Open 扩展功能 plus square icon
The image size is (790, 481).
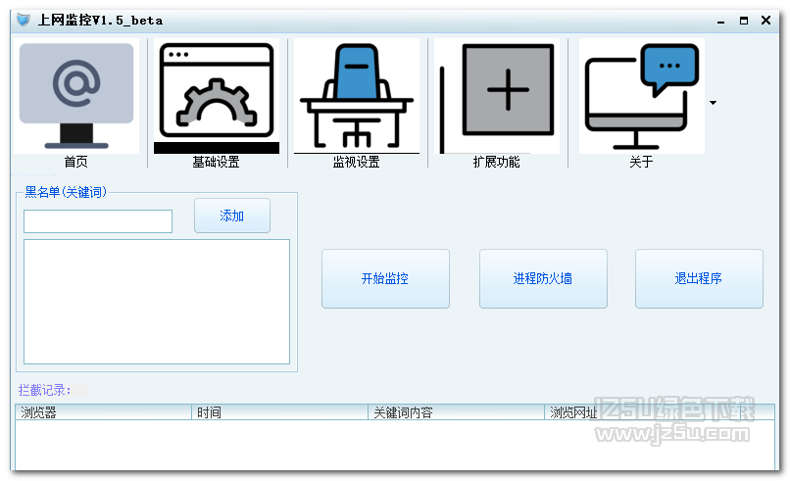click(x=497, y=96)
